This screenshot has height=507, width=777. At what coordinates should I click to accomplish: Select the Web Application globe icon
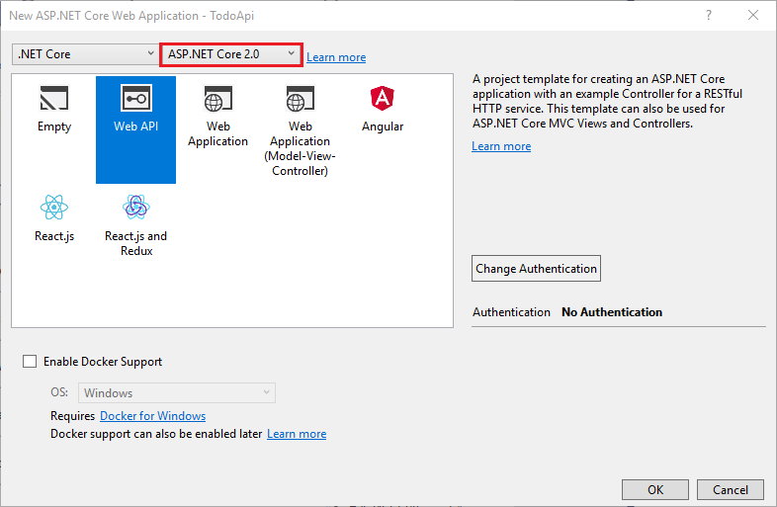coord(217,99)
